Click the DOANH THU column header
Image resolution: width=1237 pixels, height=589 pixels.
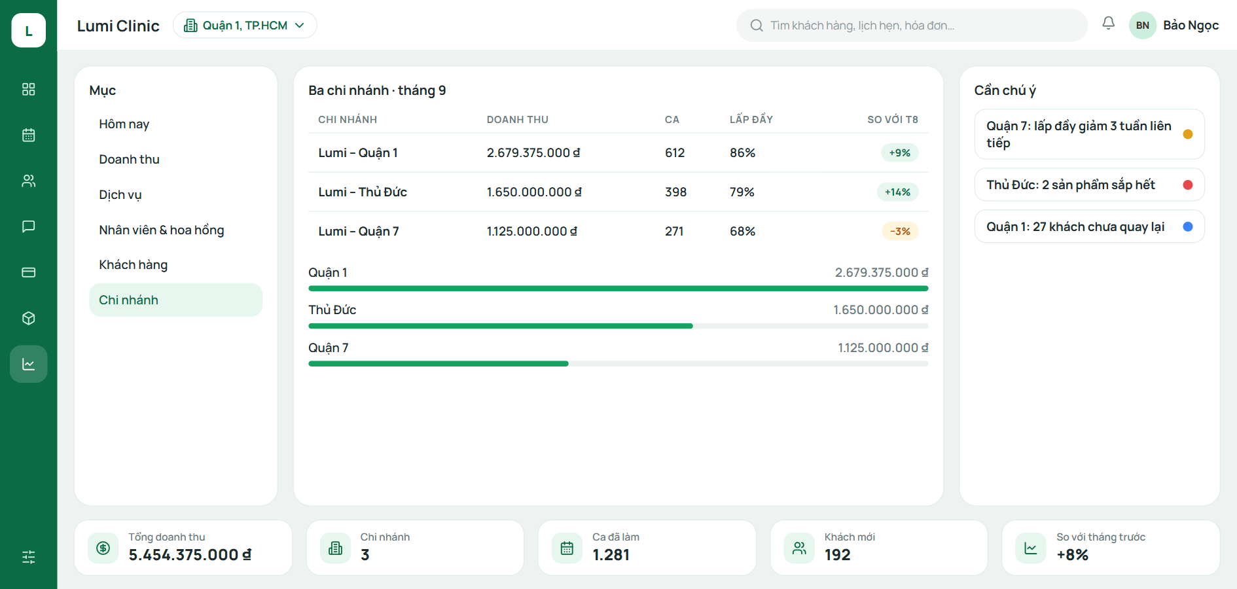point(517,119)
